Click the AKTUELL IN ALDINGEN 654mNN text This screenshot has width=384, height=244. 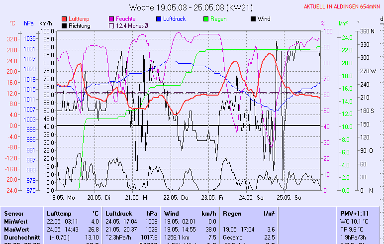342,7
